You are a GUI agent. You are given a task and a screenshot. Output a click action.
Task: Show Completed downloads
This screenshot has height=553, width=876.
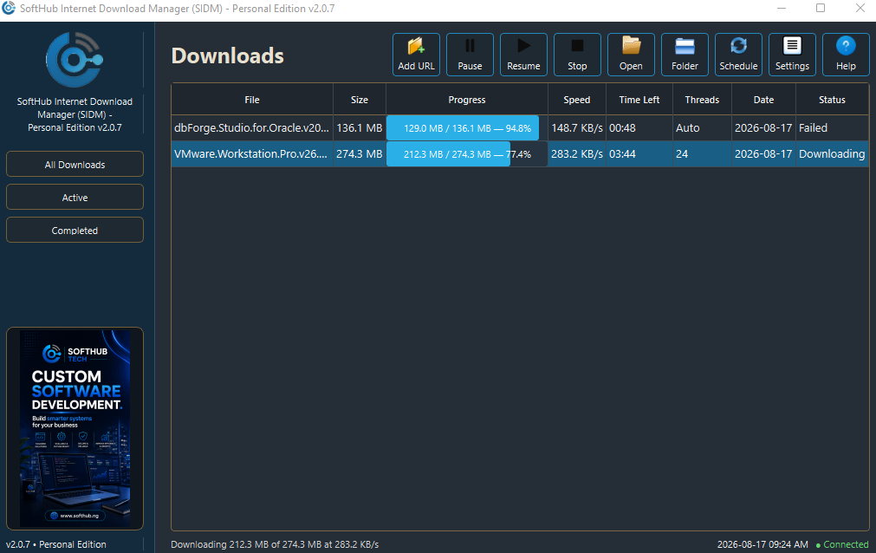pos(75,231)
